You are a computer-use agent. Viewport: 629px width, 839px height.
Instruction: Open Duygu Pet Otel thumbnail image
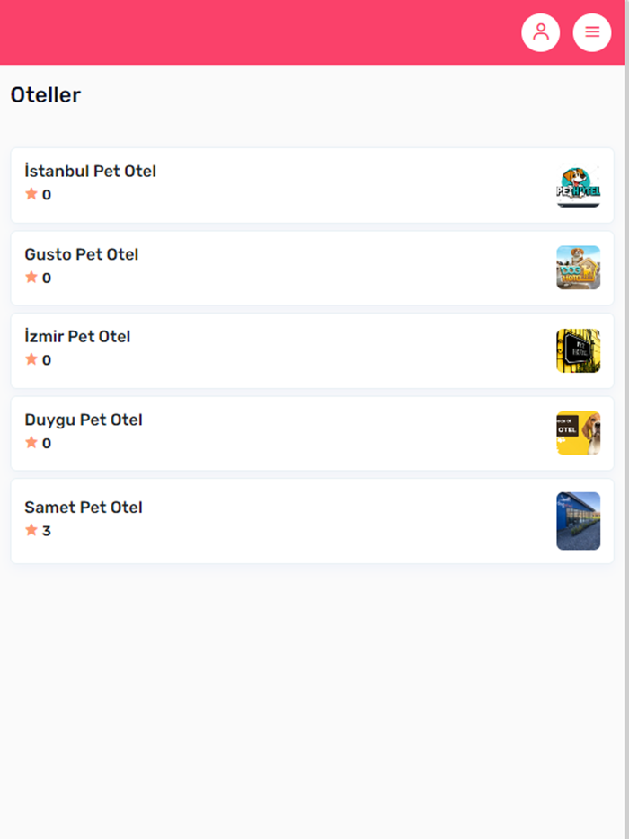coord(578,433)
